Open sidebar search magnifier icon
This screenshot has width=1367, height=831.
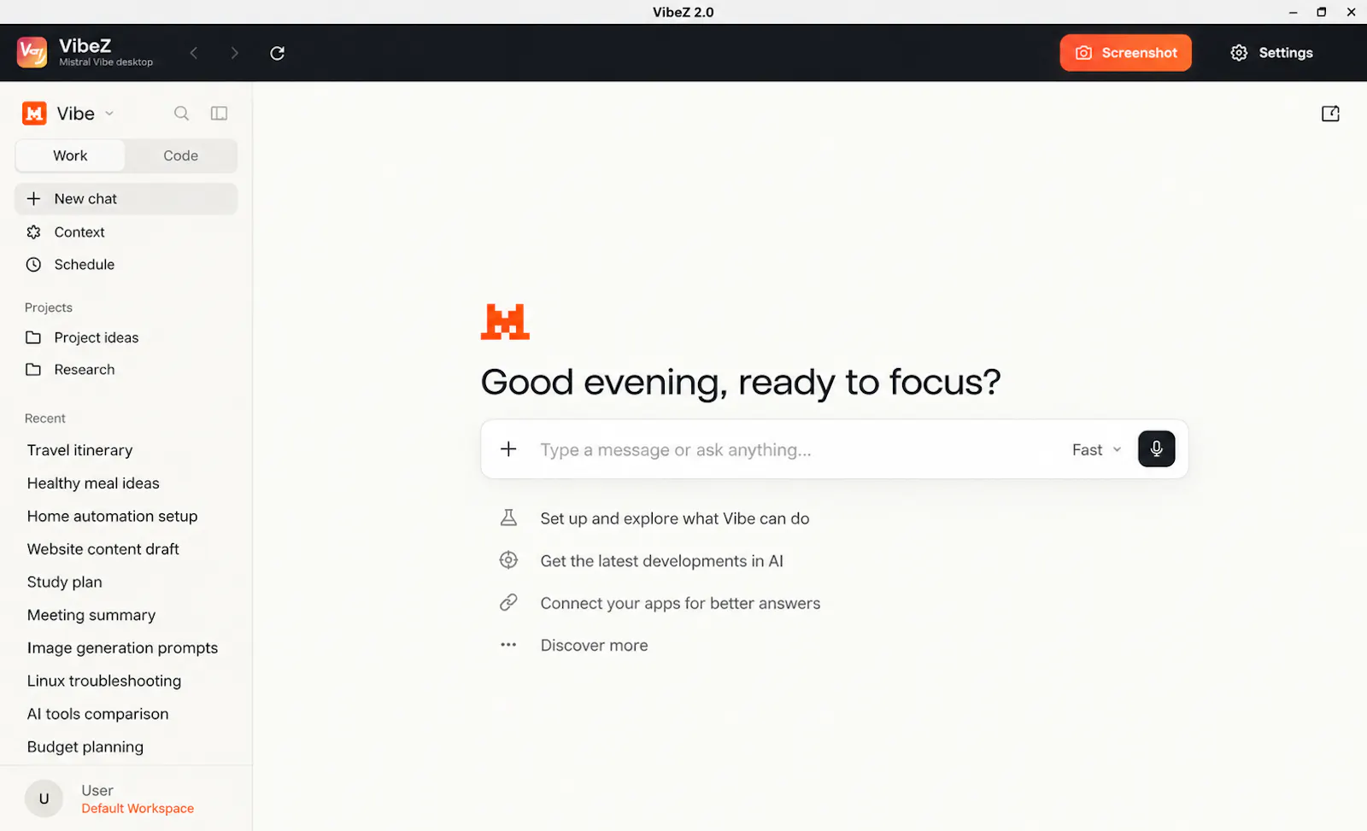[181, 114]
